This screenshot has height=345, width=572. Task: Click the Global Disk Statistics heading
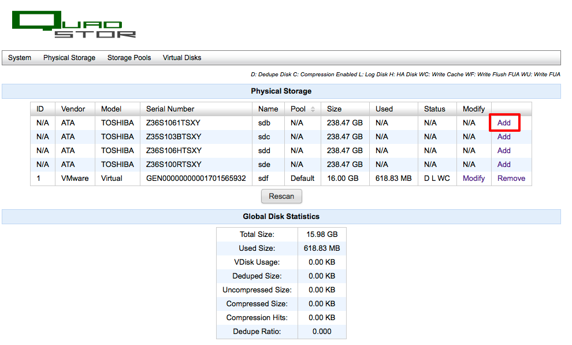pyautogui.click(x=281, y=217)
